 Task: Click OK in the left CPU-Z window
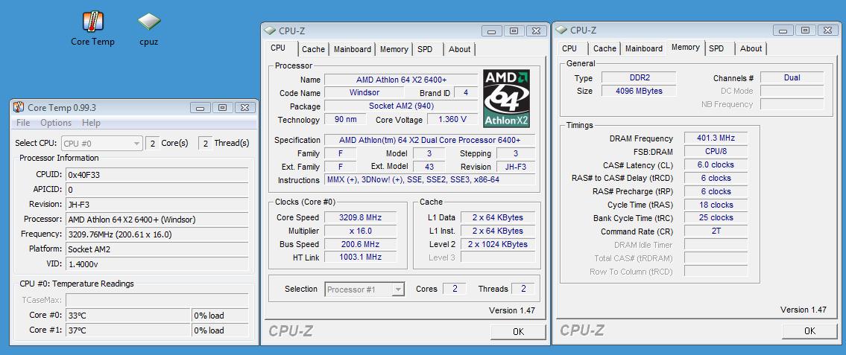pyautogui.click(x=518, y=332)
